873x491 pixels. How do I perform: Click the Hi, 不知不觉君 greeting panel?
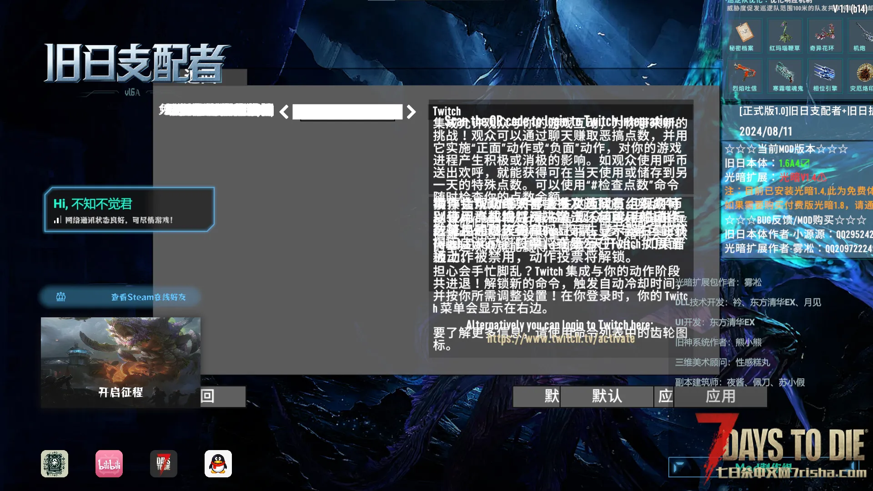click(x=129, y=210)
